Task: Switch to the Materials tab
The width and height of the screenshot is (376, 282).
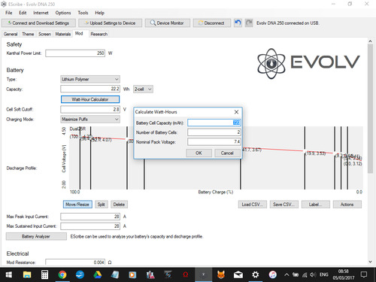Action: [63, 34]
